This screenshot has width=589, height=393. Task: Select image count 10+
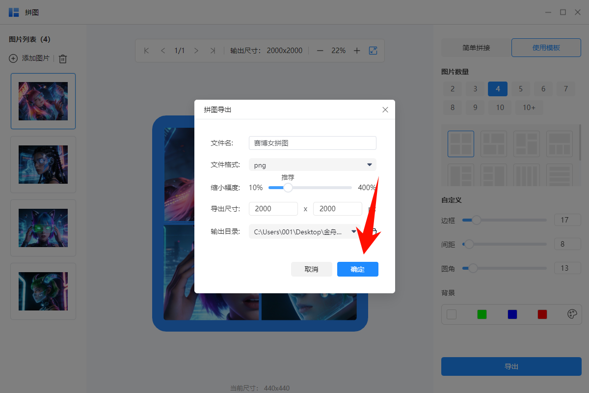pos(529,107)
